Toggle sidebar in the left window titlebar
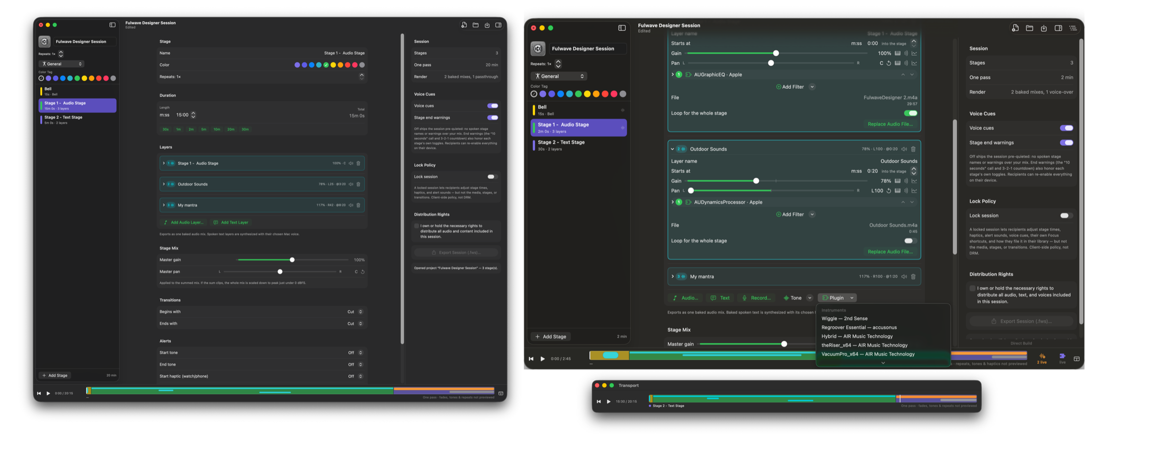Screen dimensions: 1151x457 click(112, 25)
